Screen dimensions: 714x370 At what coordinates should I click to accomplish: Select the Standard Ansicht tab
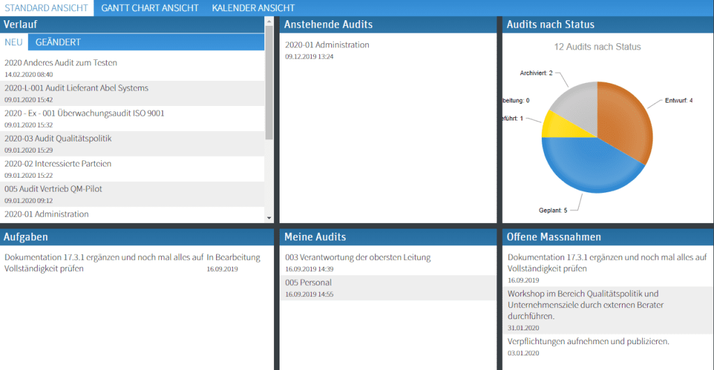(47, 8)
